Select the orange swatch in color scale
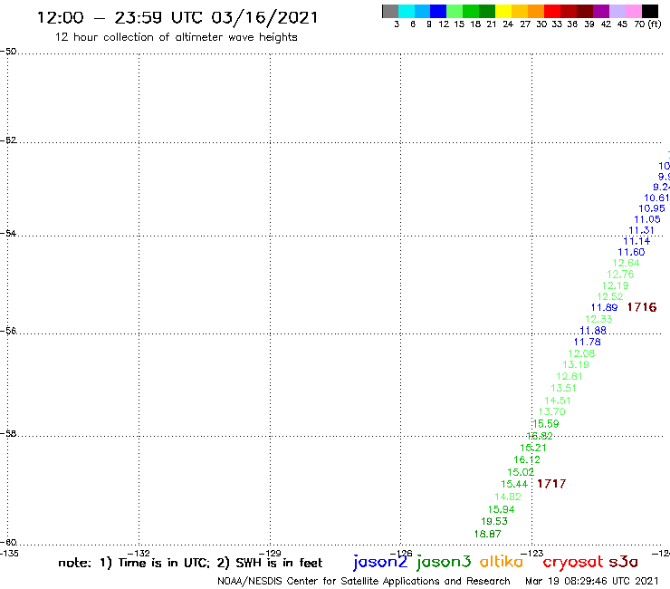Screen dimensions: 670x589 tap(536, 11)
